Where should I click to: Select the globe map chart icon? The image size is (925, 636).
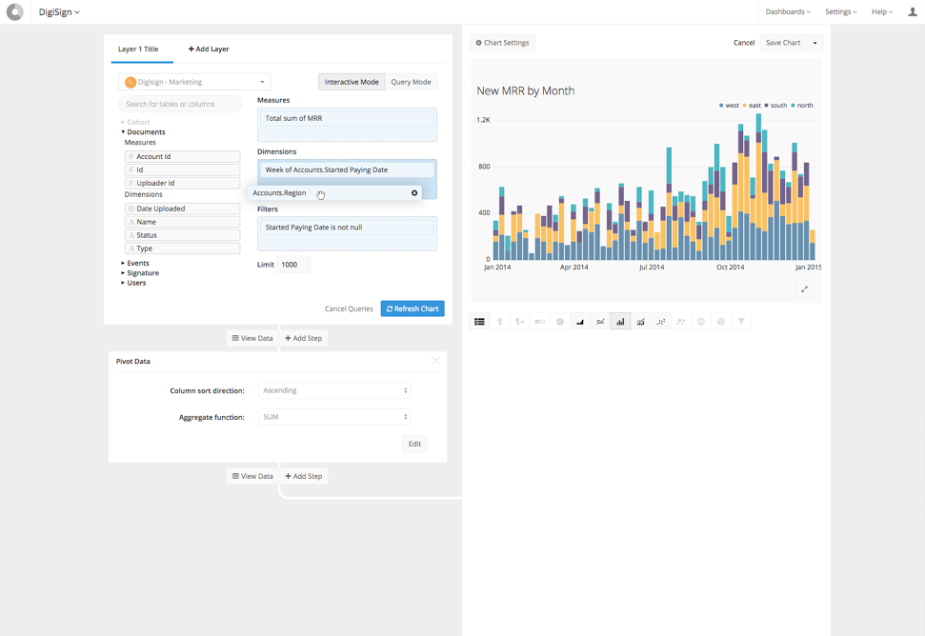tap(721, 321)
